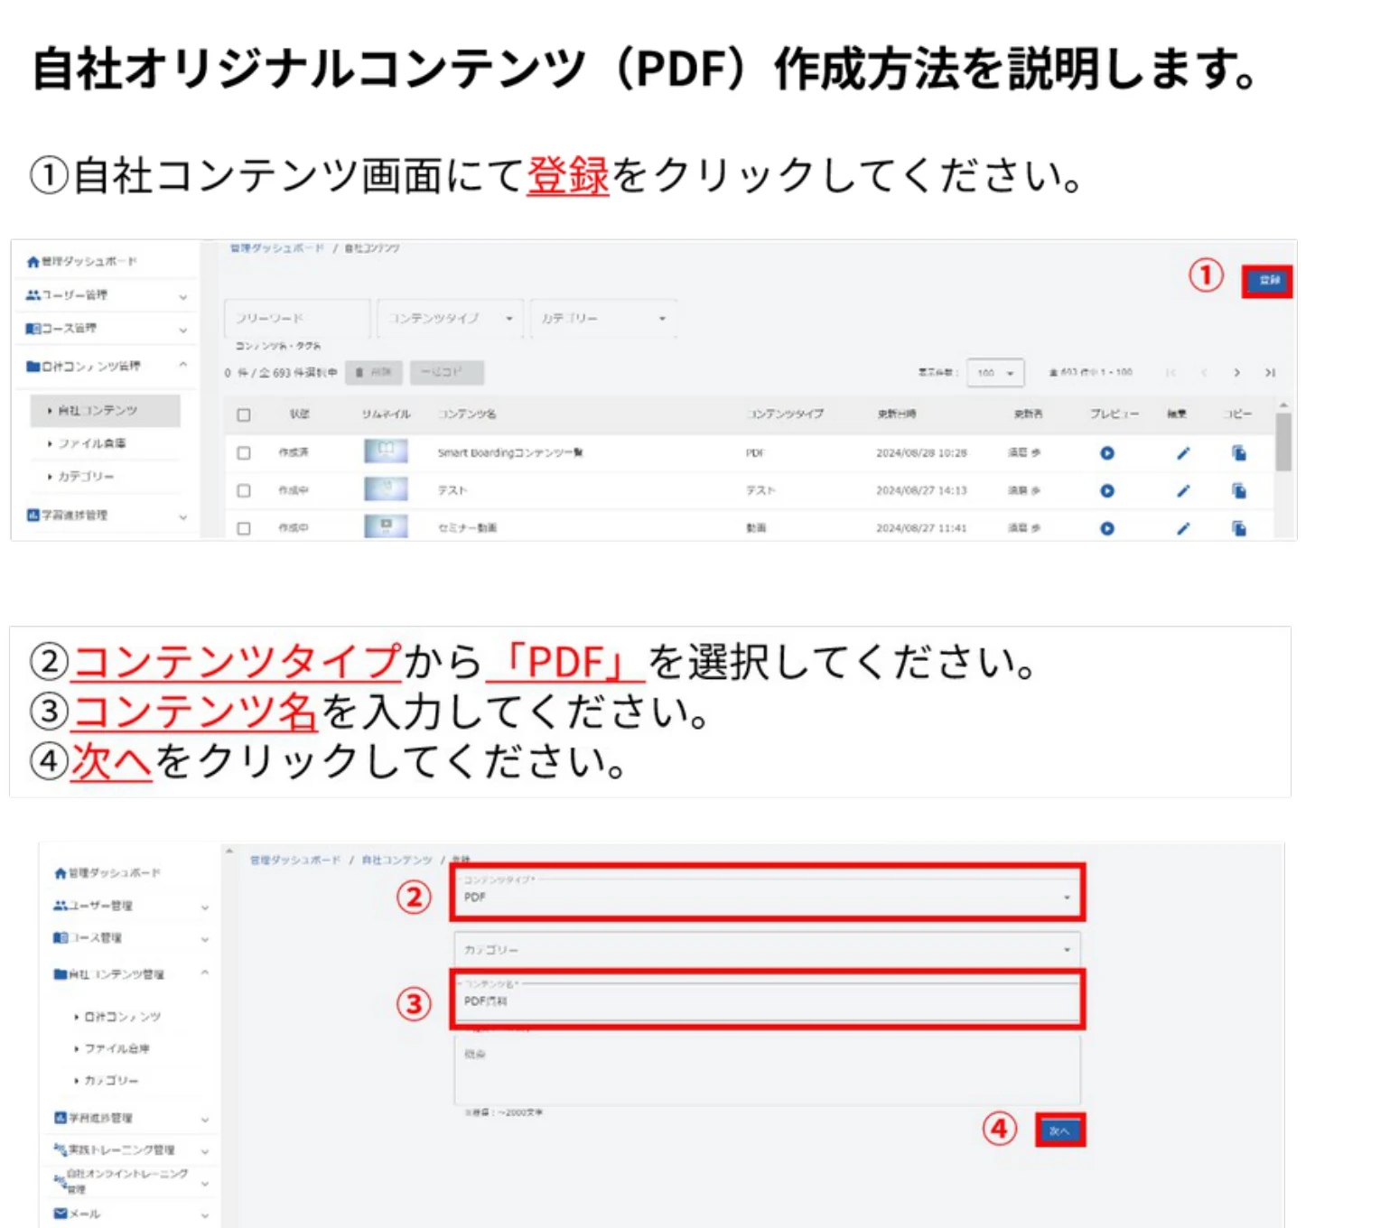Copy the content updated 2024/08/27 14:13
Screen dimensions: 1399x1228
click(1239, 491)
